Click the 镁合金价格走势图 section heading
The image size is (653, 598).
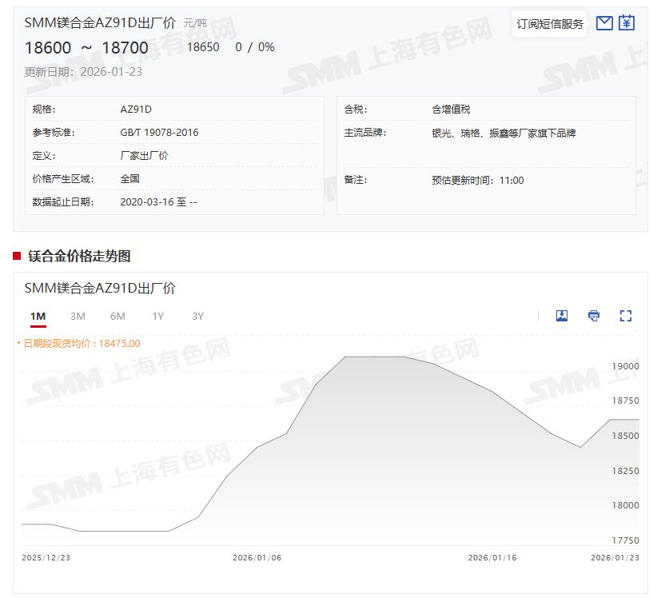point(79,256)
